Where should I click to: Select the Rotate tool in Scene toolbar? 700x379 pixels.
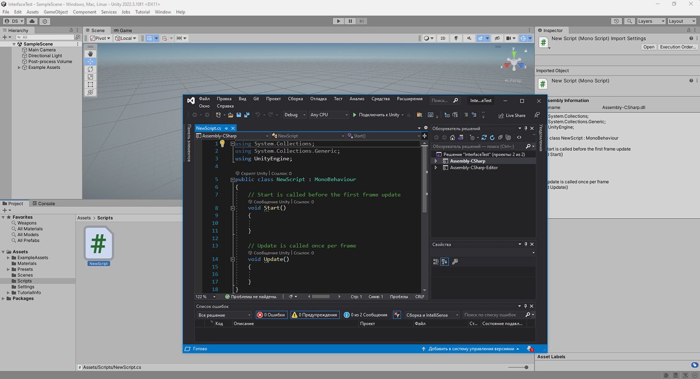(90, 69)
